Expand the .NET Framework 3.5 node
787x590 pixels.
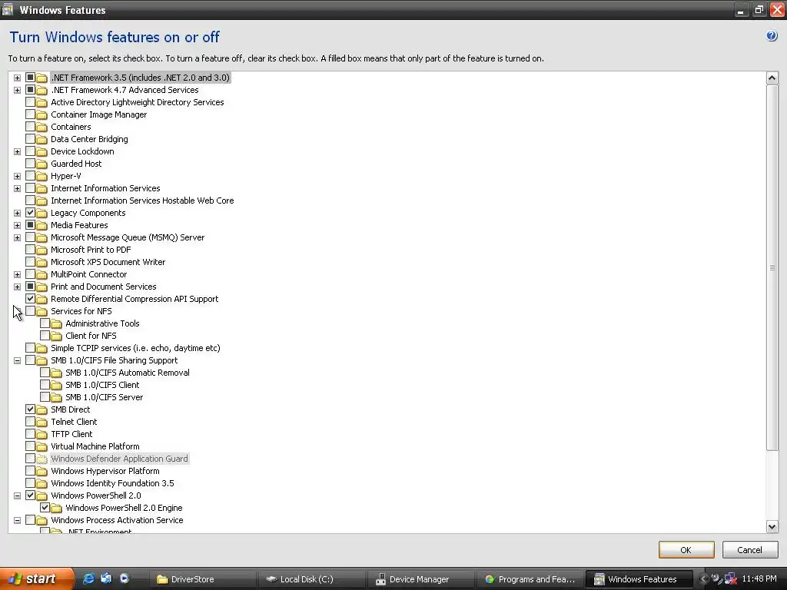[x=17, y=78]
